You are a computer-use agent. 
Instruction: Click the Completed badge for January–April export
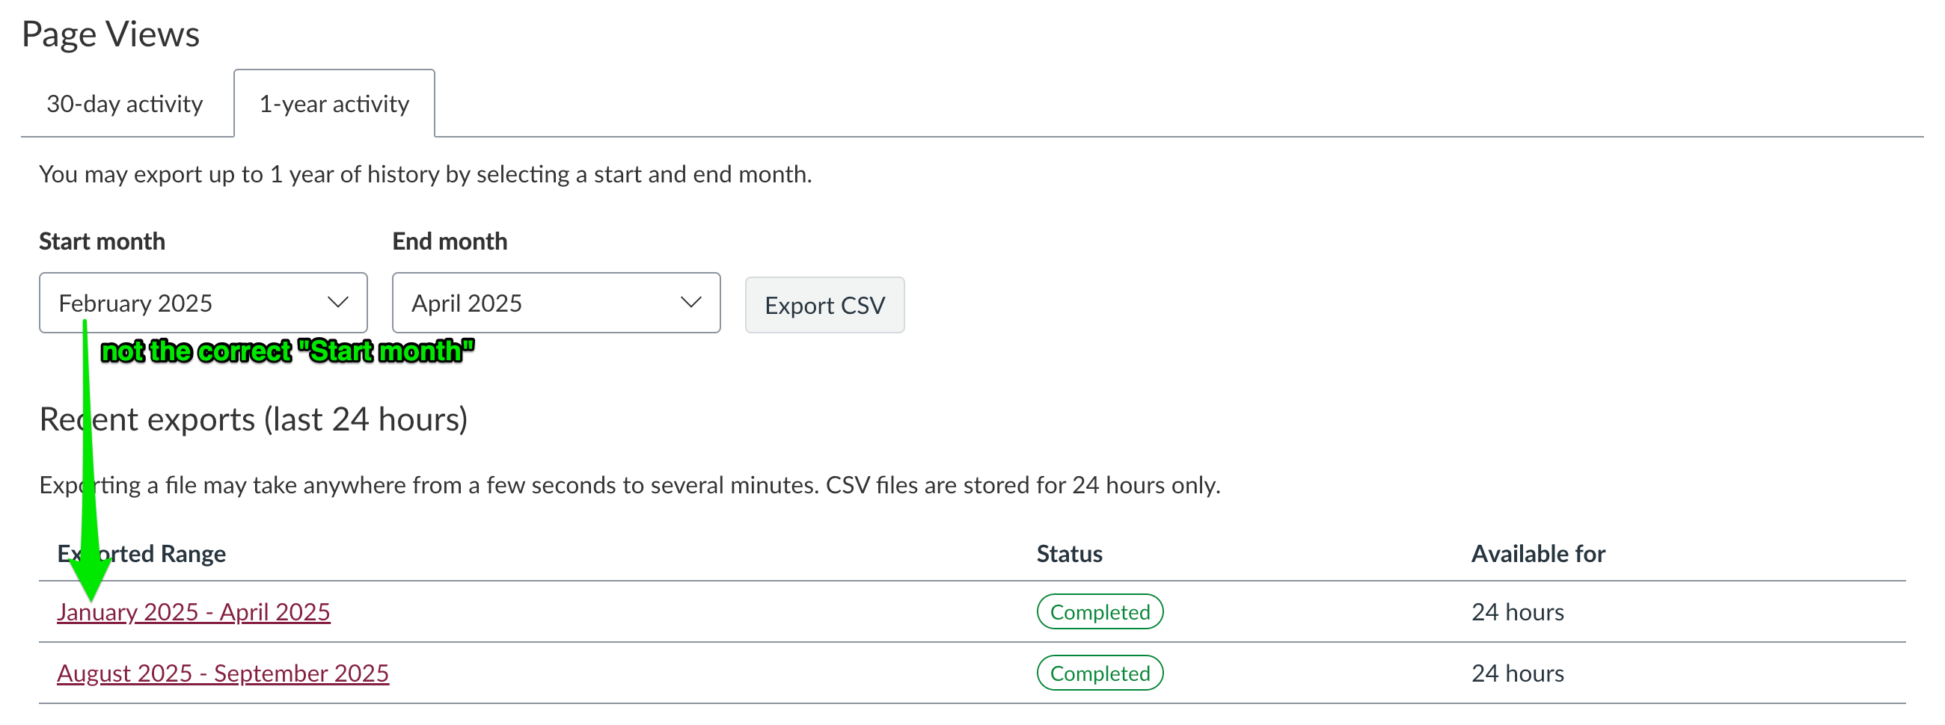coord(1100,611)
